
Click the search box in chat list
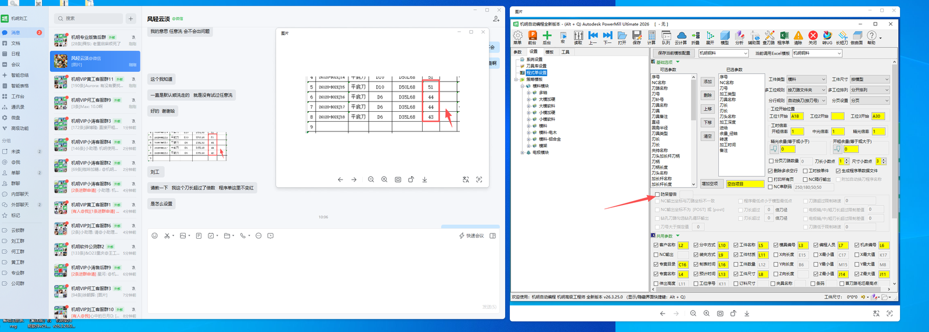tap(89, 19)
